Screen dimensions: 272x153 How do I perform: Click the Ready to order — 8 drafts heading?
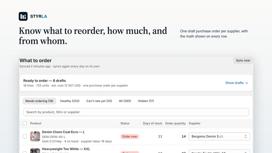[45, 81]
